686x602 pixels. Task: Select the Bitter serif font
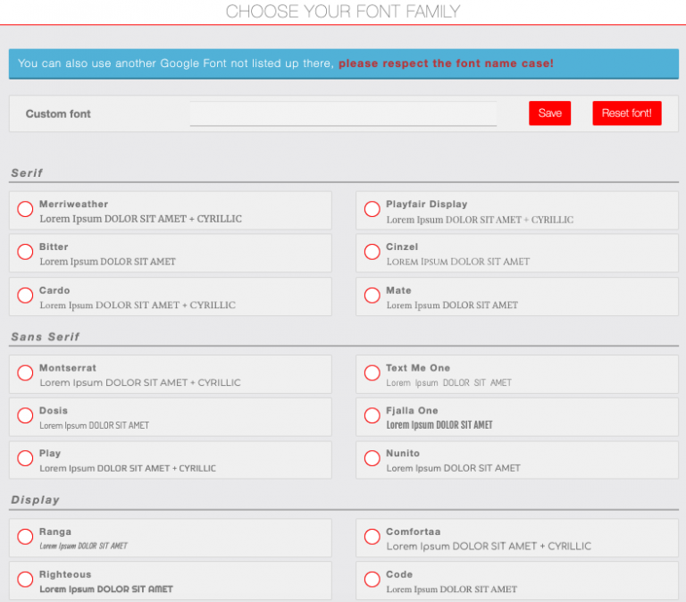(25, 253)
